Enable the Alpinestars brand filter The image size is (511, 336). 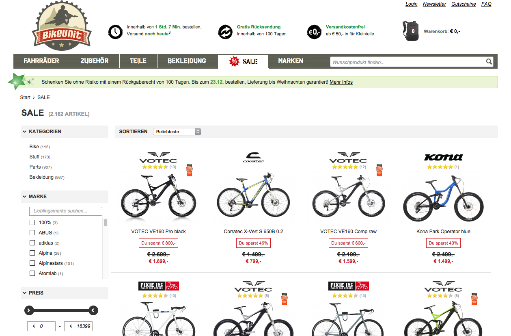32,263
